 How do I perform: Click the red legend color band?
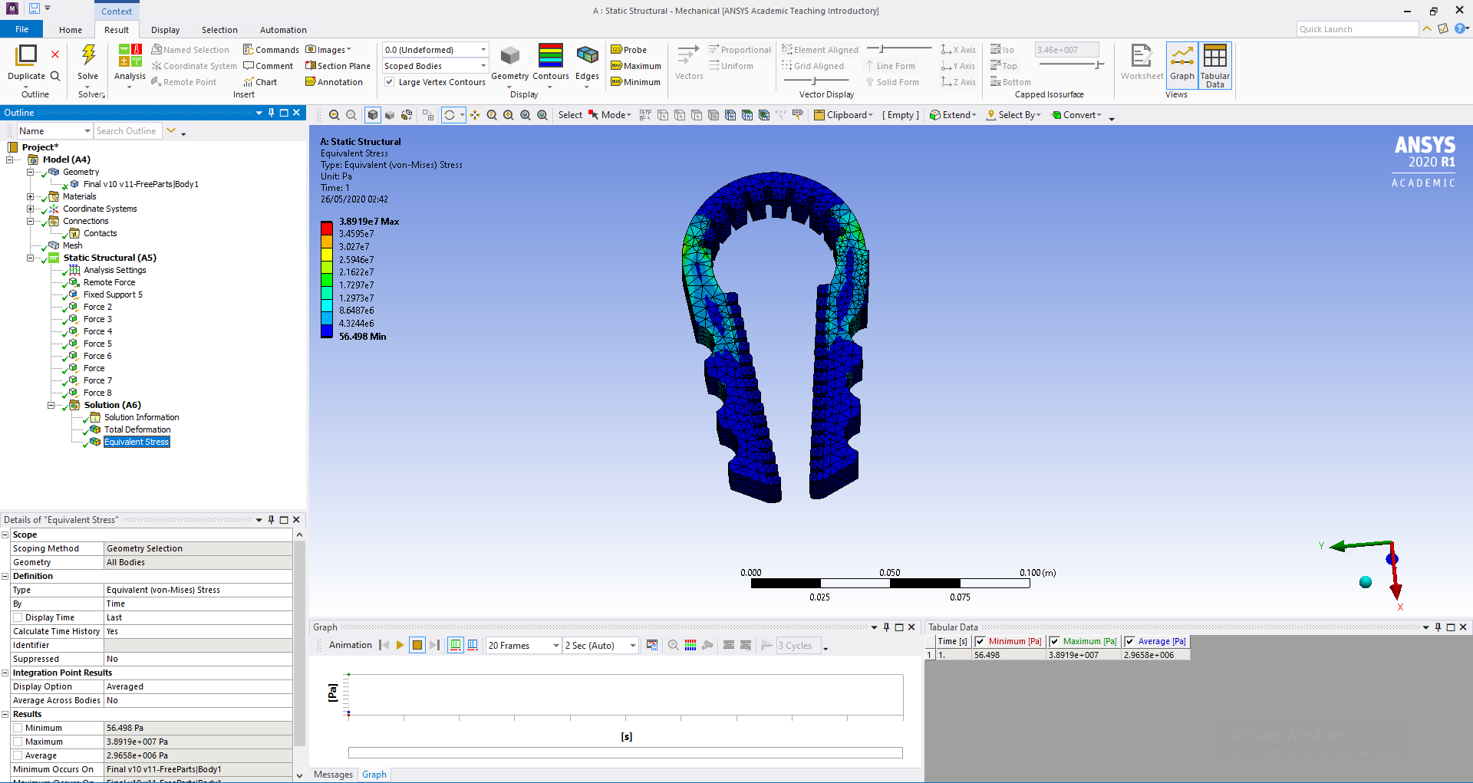coord(327,228)
